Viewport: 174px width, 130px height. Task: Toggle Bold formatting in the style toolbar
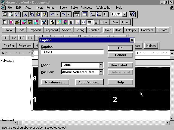[108, 30]
